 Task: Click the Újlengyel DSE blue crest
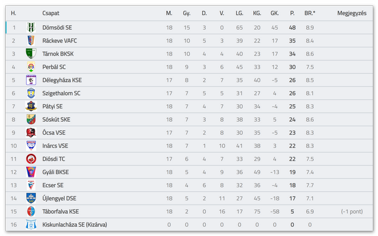(31, 199)
